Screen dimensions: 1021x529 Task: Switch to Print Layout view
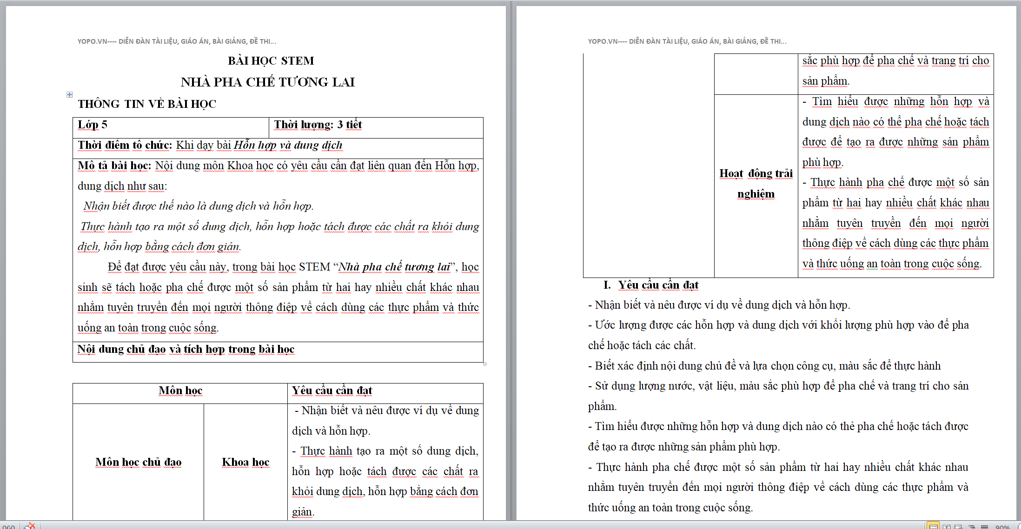[x=933, y=526]
